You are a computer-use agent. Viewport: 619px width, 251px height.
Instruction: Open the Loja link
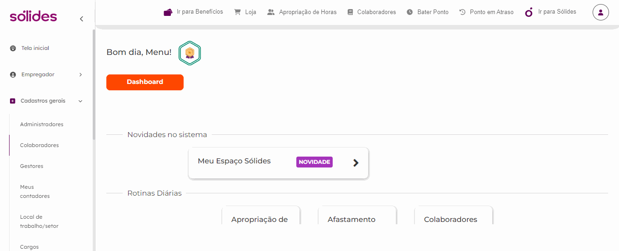[250, 12]
